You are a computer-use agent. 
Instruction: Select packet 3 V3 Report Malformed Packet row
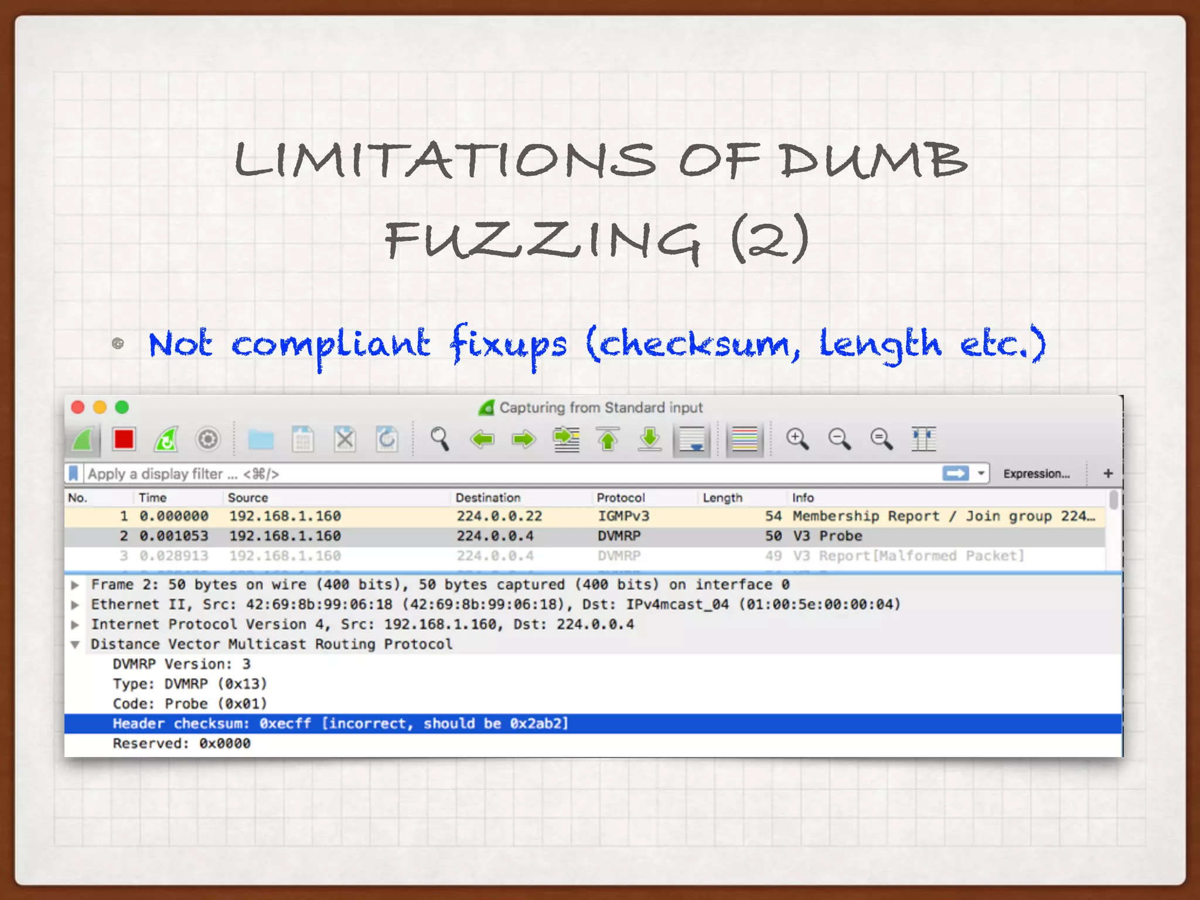585,556
